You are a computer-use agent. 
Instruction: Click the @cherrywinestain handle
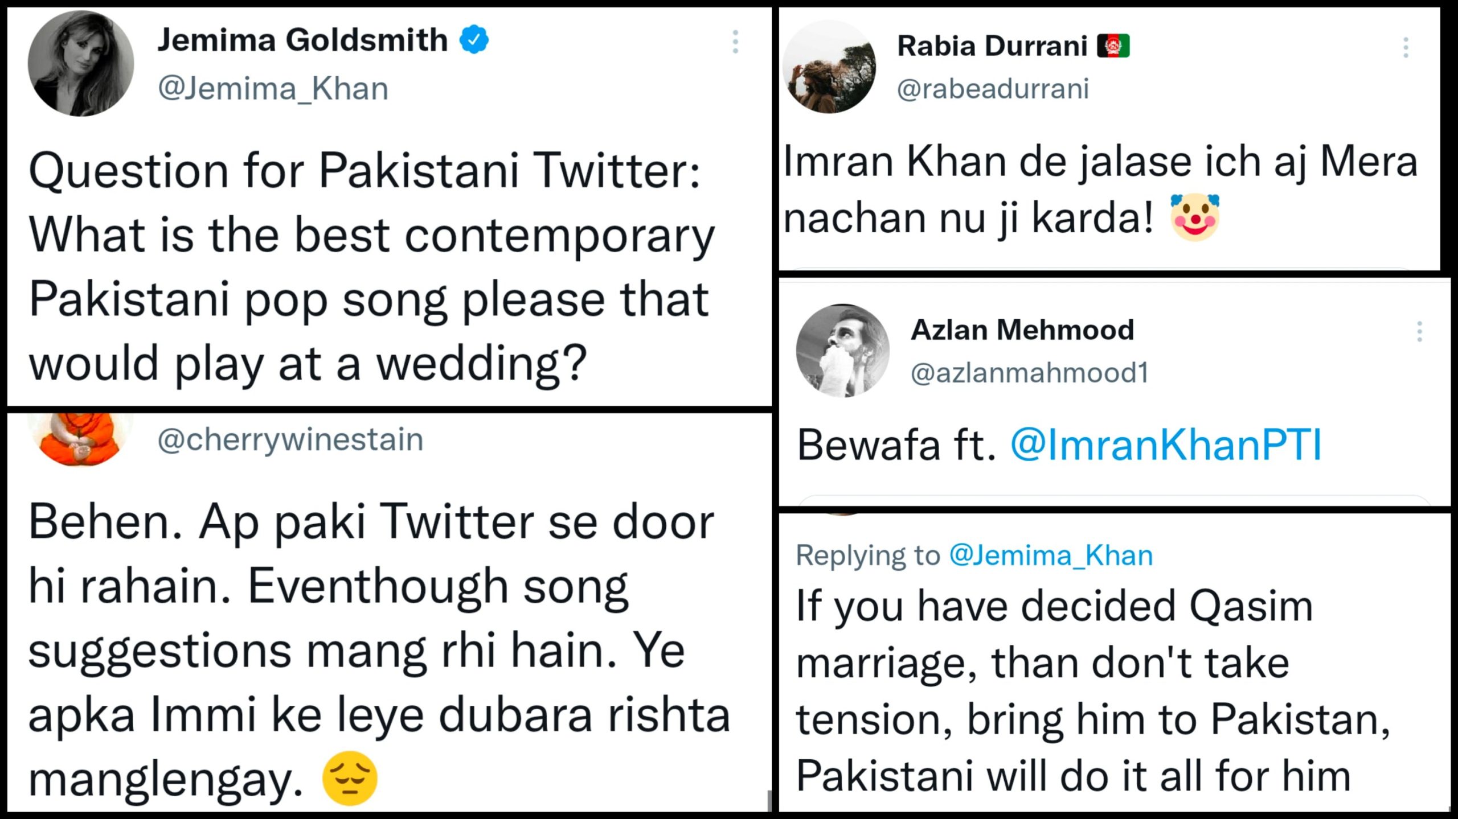click(290, 439)
